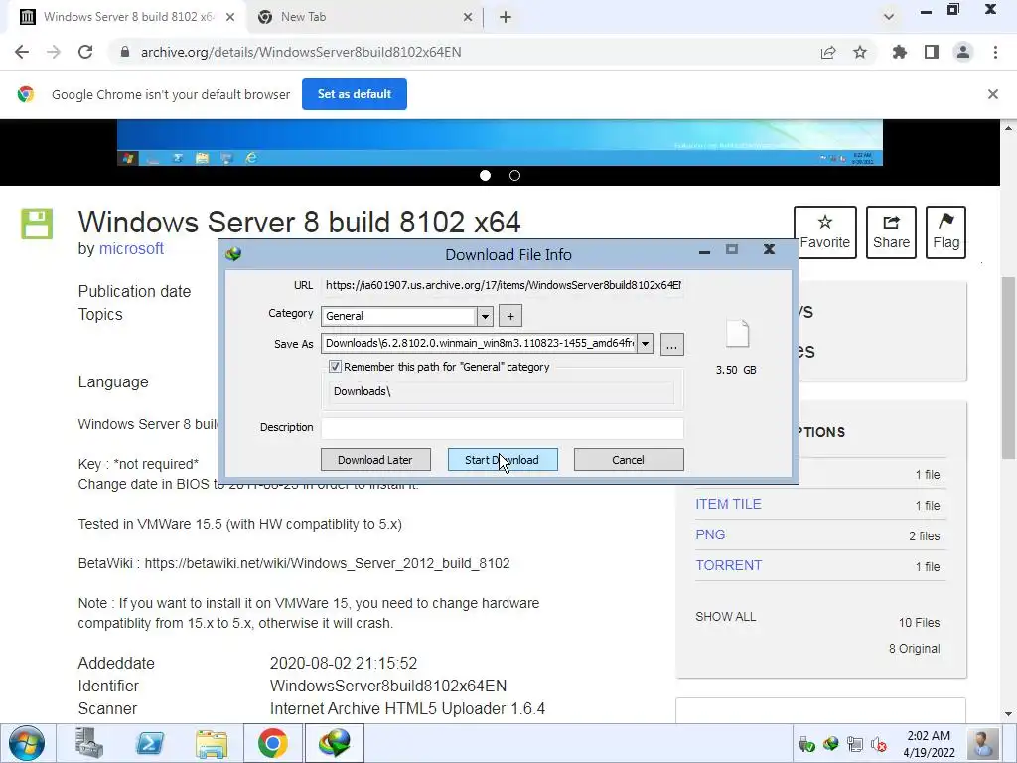
Task: Open Server Manager from the taskbar
Action: pos(88,743)
